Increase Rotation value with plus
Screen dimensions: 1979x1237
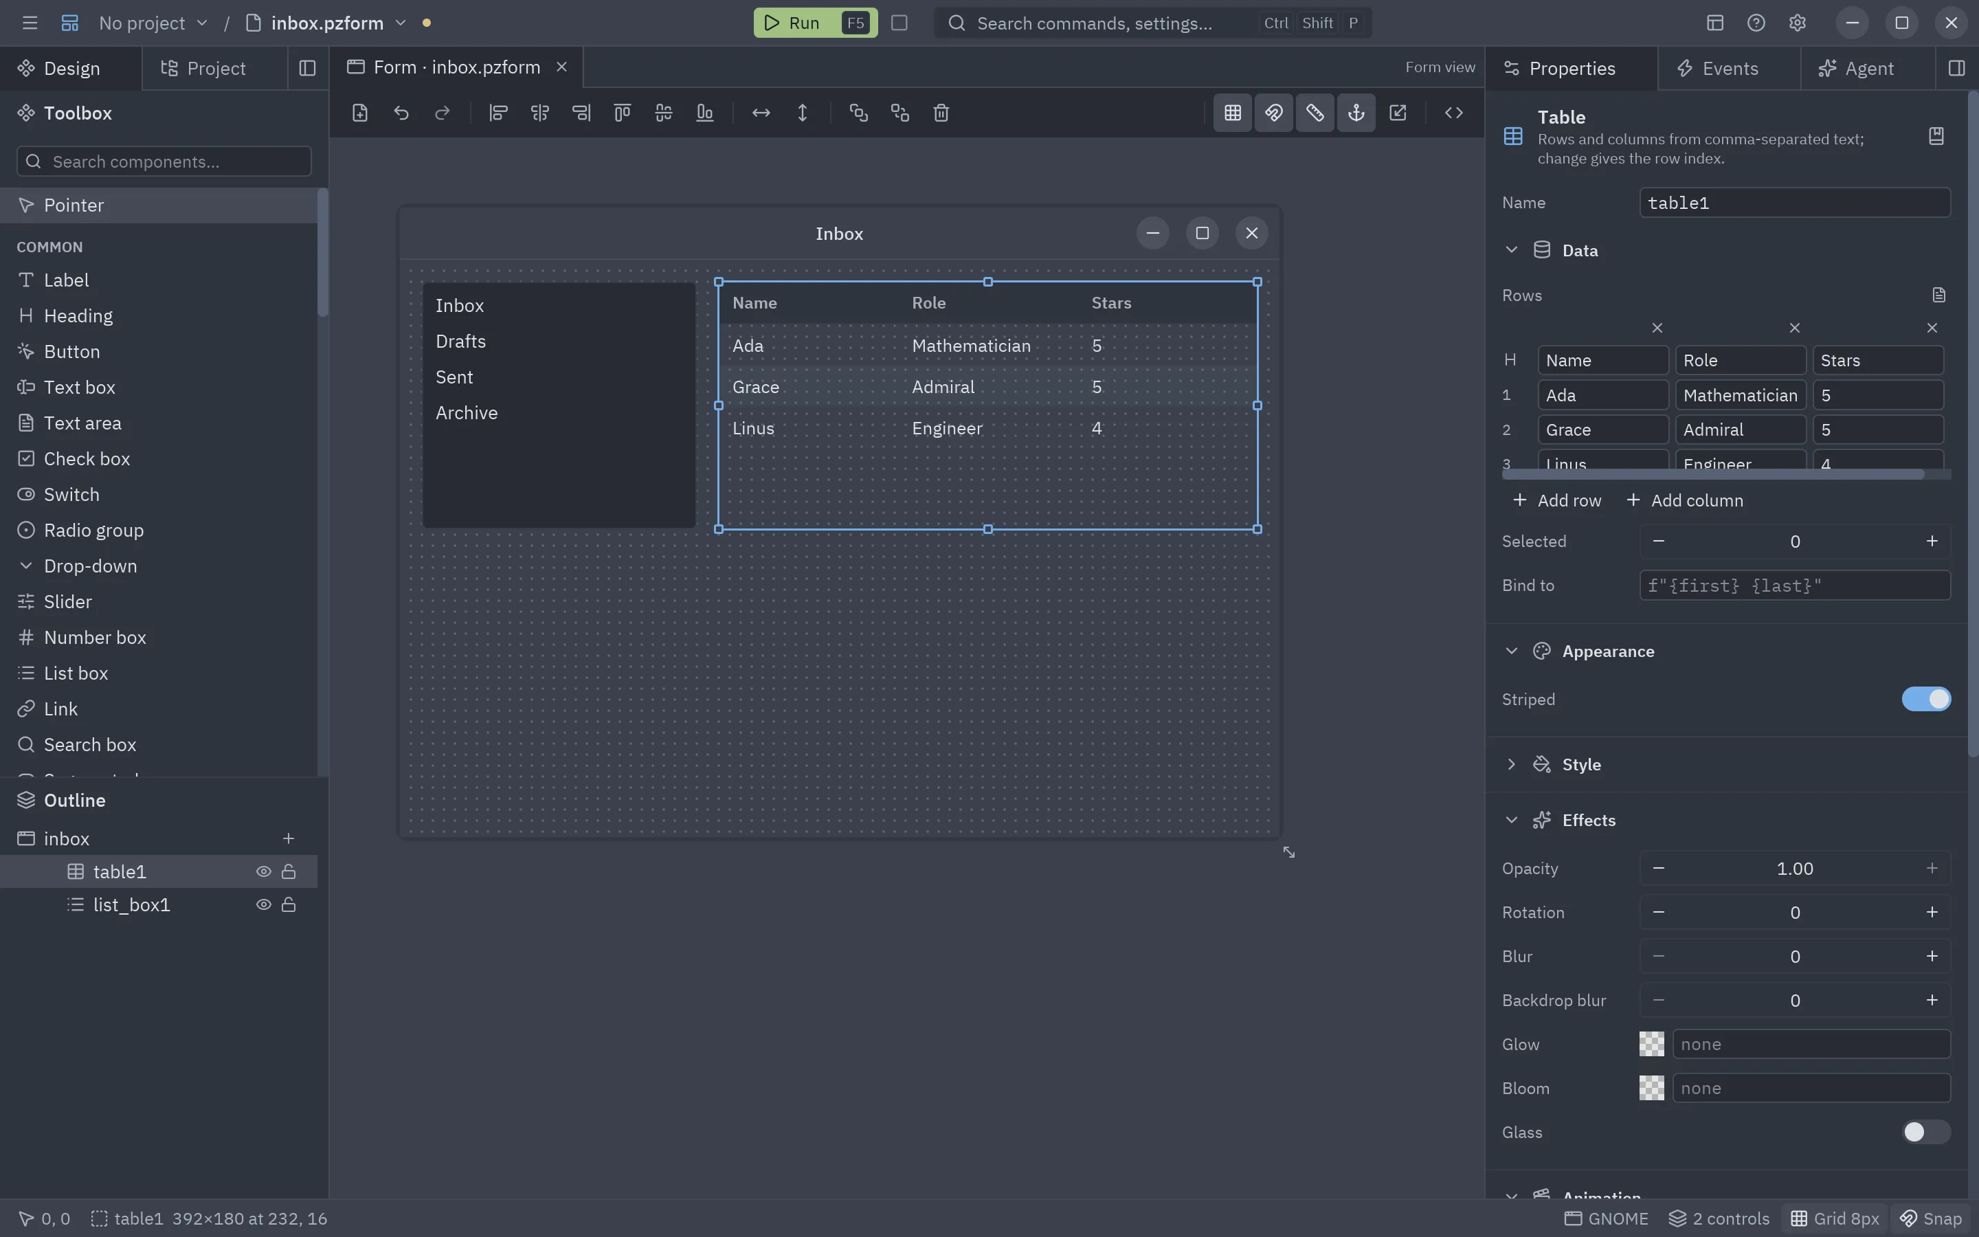click(x=1932, y=913)
